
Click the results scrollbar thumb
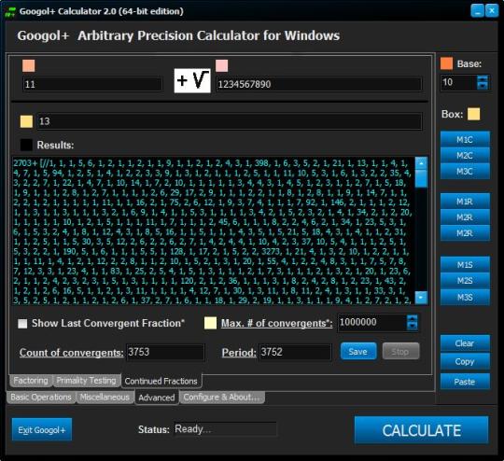coord(421,178)
